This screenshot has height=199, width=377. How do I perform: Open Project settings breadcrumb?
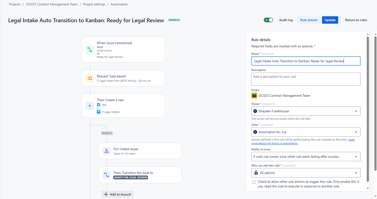click(x=94, y=4)
